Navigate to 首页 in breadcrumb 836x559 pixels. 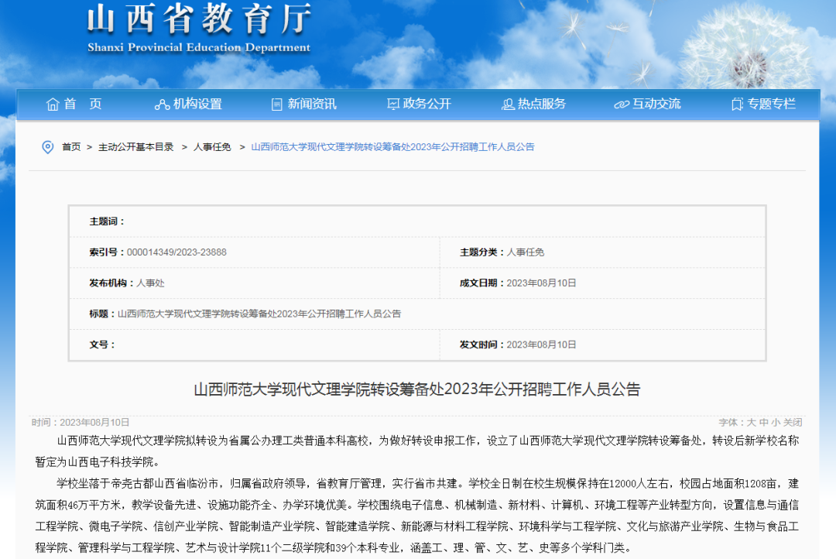click(x=71, y=147)
